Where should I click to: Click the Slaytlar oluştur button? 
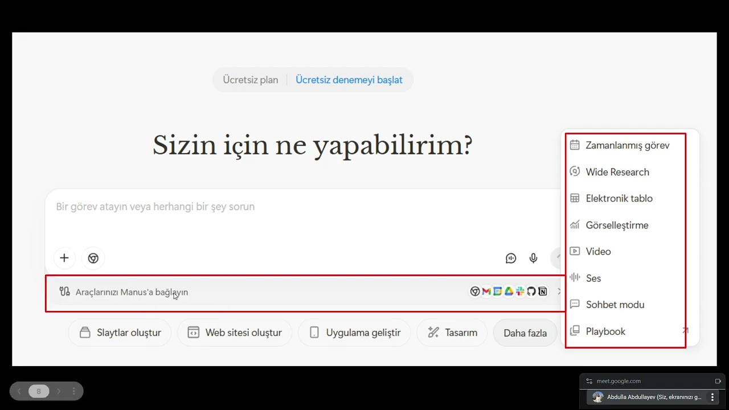click(x=120, y=333)
